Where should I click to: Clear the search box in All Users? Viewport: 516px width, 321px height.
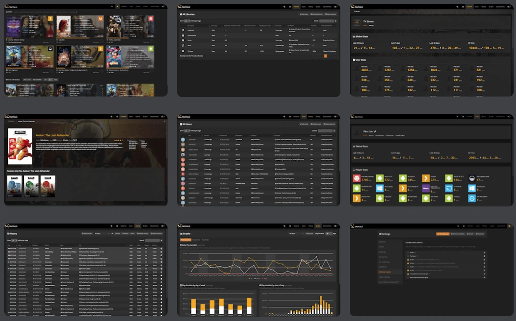[x=334, y=131]
